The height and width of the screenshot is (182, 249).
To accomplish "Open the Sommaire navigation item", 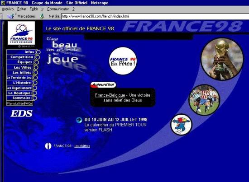I will click(21, 98).
